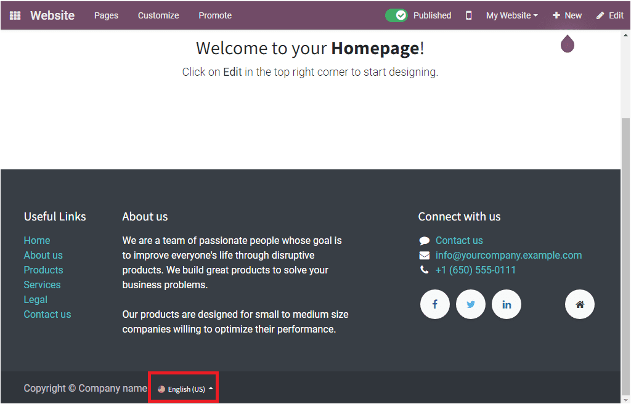The height and width of the screenshot is (404, 631).
Task: Toggle the Published switch off
Action: click(x=396, y=15)
